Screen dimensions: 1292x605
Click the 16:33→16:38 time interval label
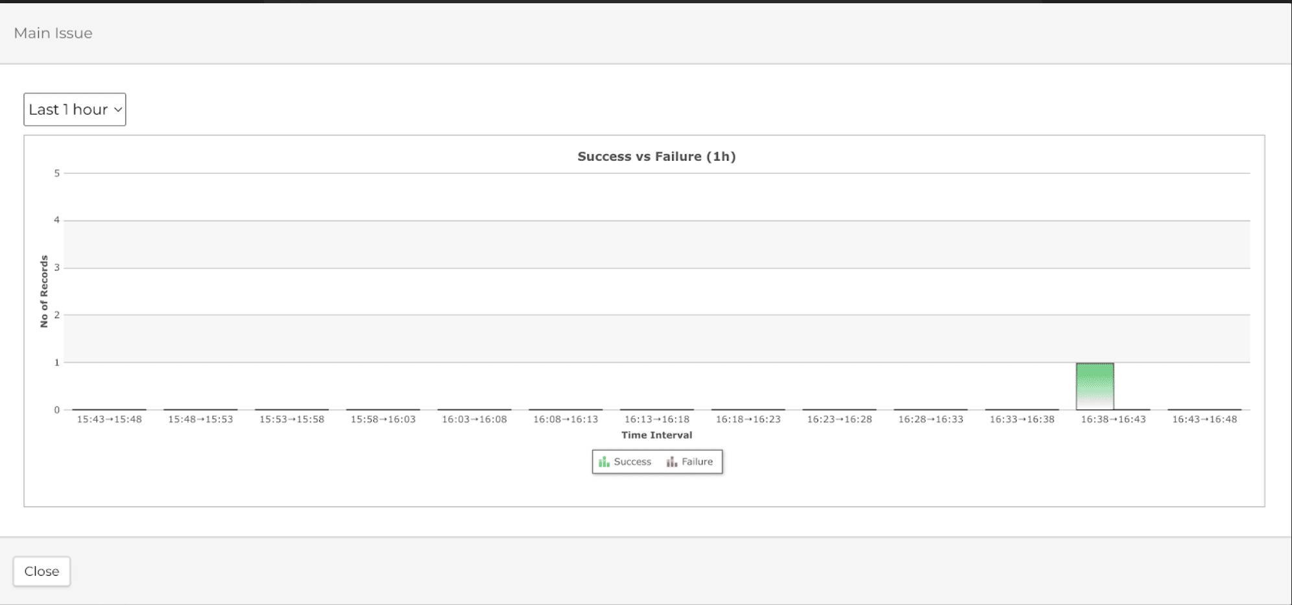[x=1022, y=420]
